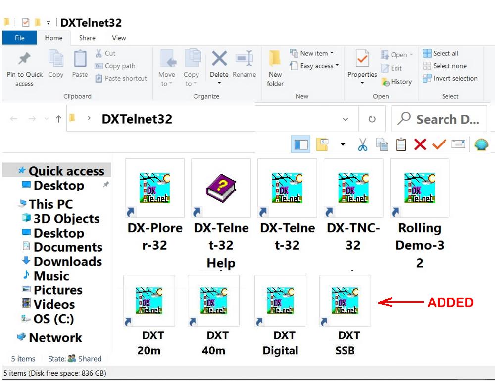Open the Delete dropdown arrow

(219, 83)
